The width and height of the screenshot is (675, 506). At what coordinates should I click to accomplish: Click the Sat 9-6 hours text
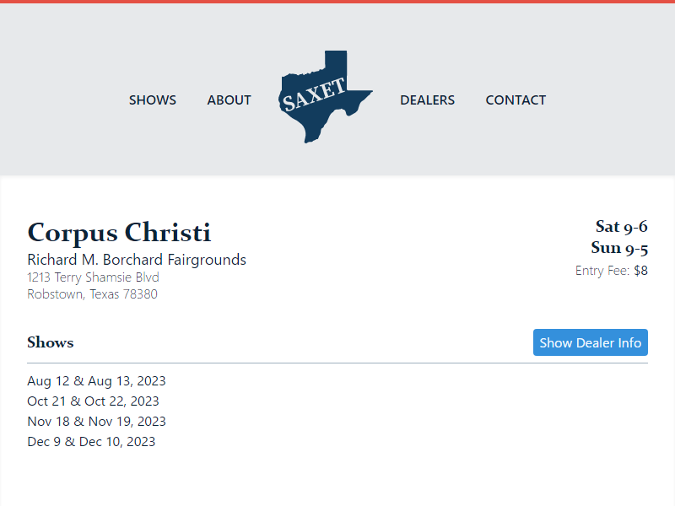click(621, 226)
